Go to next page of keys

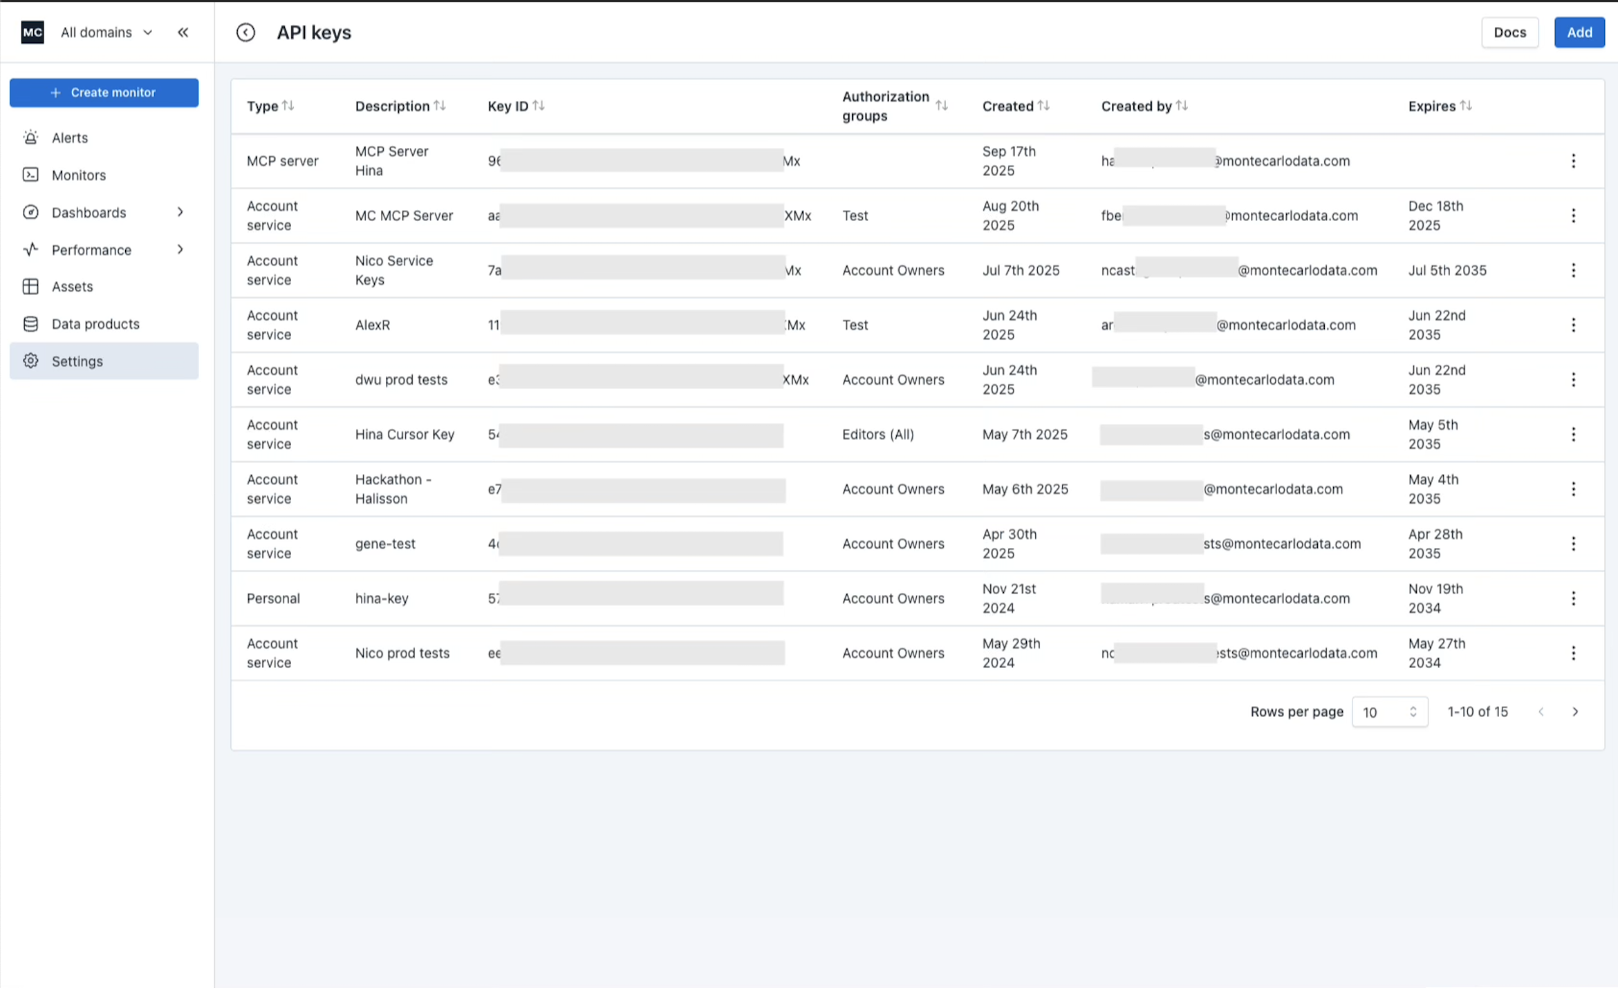[x=1575, y=712]
